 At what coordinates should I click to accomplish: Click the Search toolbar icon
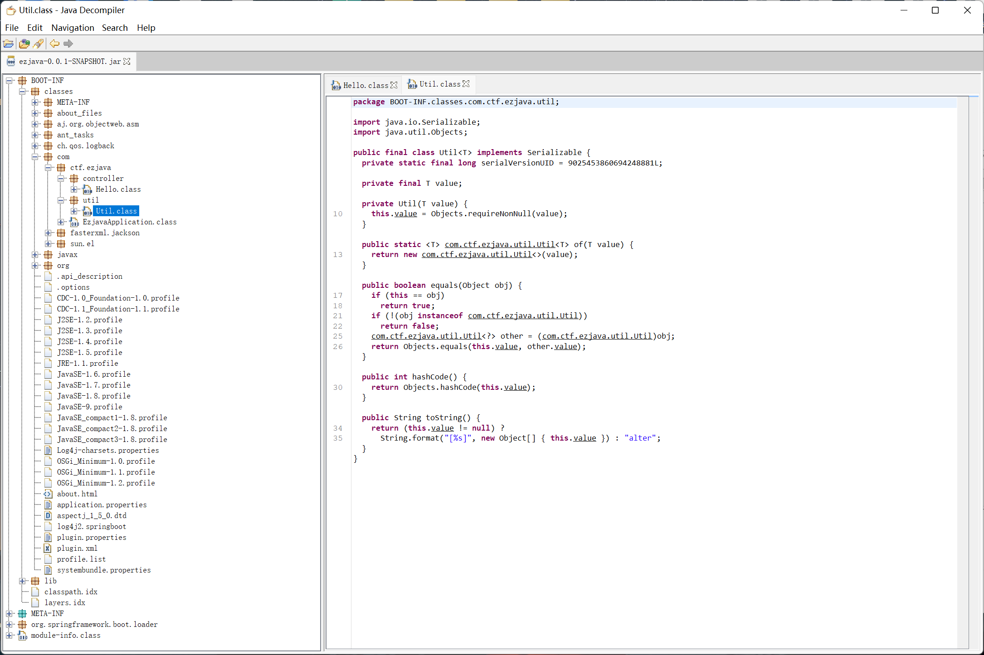tap(39, 44)
